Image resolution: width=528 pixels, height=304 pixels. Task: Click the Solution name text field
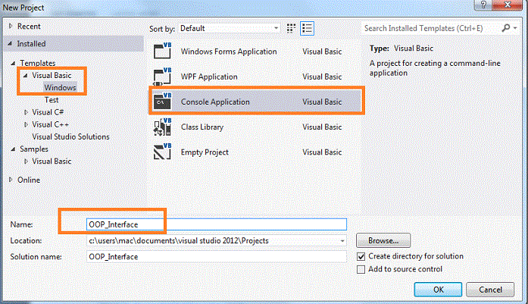pos(216,256)
